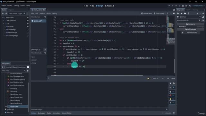
Task: Toggle visibility of Background node
Action: (28, 21)
